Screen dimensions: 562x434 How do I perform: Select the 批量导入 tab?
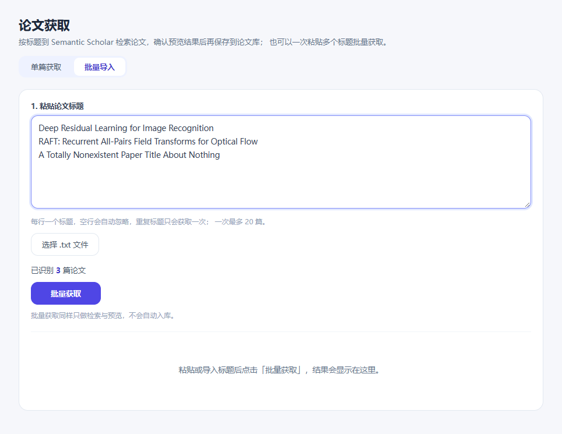pos(100,67)
